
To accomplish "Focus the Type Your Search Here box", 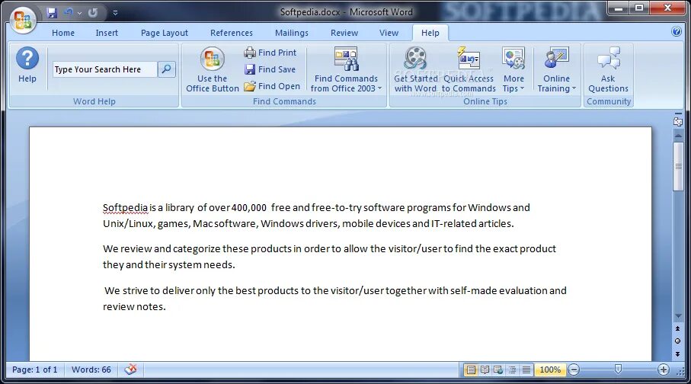I will [105, 69].
